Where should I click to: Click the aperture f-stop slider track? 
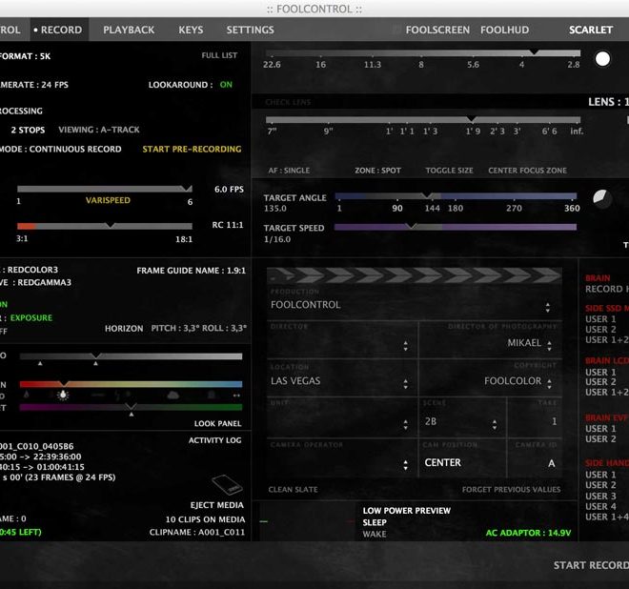(x=423, y=53)
